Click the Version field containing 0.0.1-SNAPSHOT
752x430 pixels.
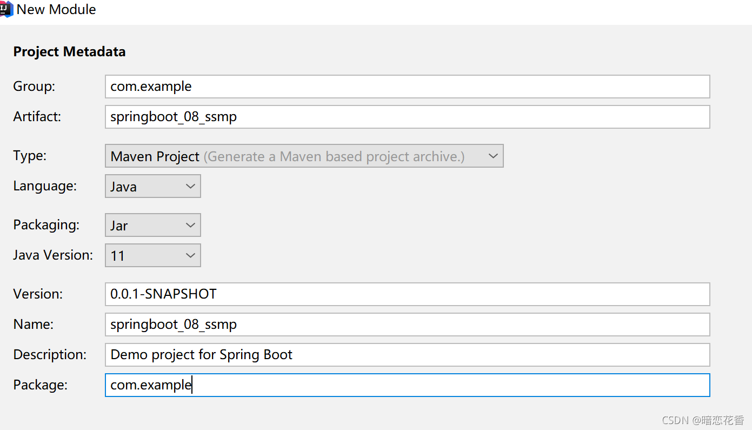tap(407, 294)
